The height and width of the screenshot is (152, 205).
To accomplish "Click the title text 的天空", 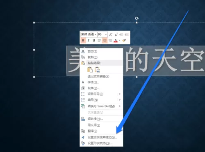I will click(165, 60).
